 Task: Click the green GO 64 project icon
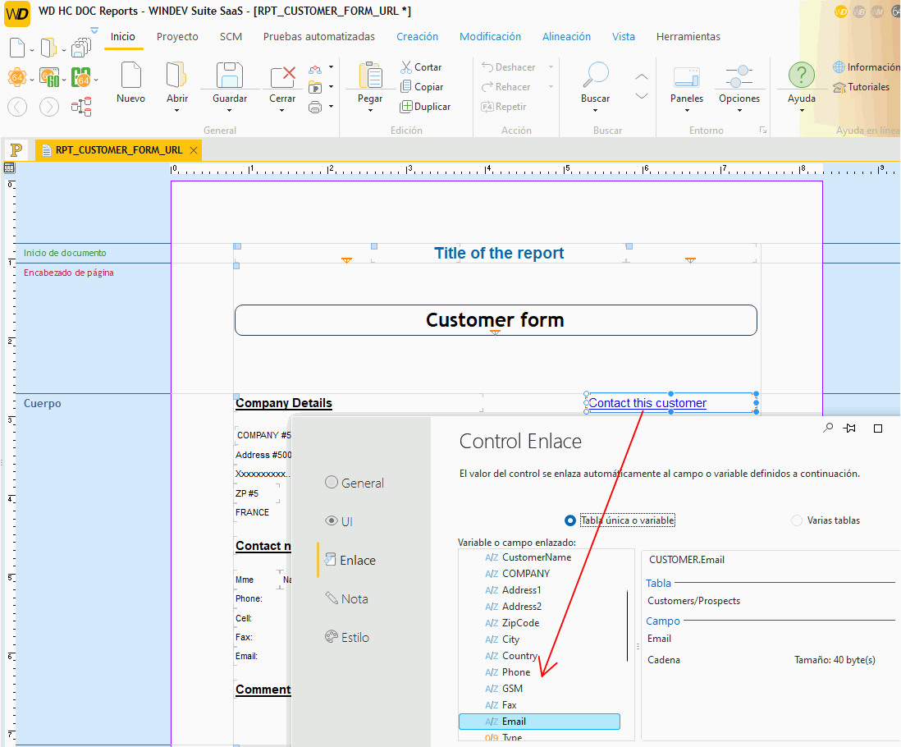click(81, 77)
